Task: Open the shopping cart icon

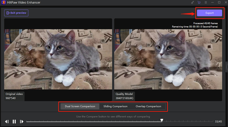Action: (x=199, y=3)
